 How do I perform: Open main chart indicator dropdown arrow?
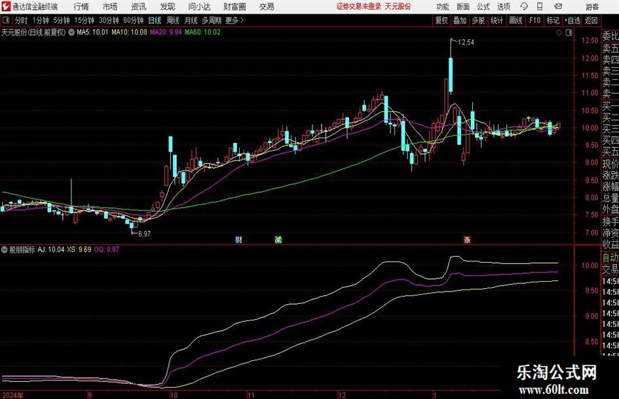pos(71,32)
